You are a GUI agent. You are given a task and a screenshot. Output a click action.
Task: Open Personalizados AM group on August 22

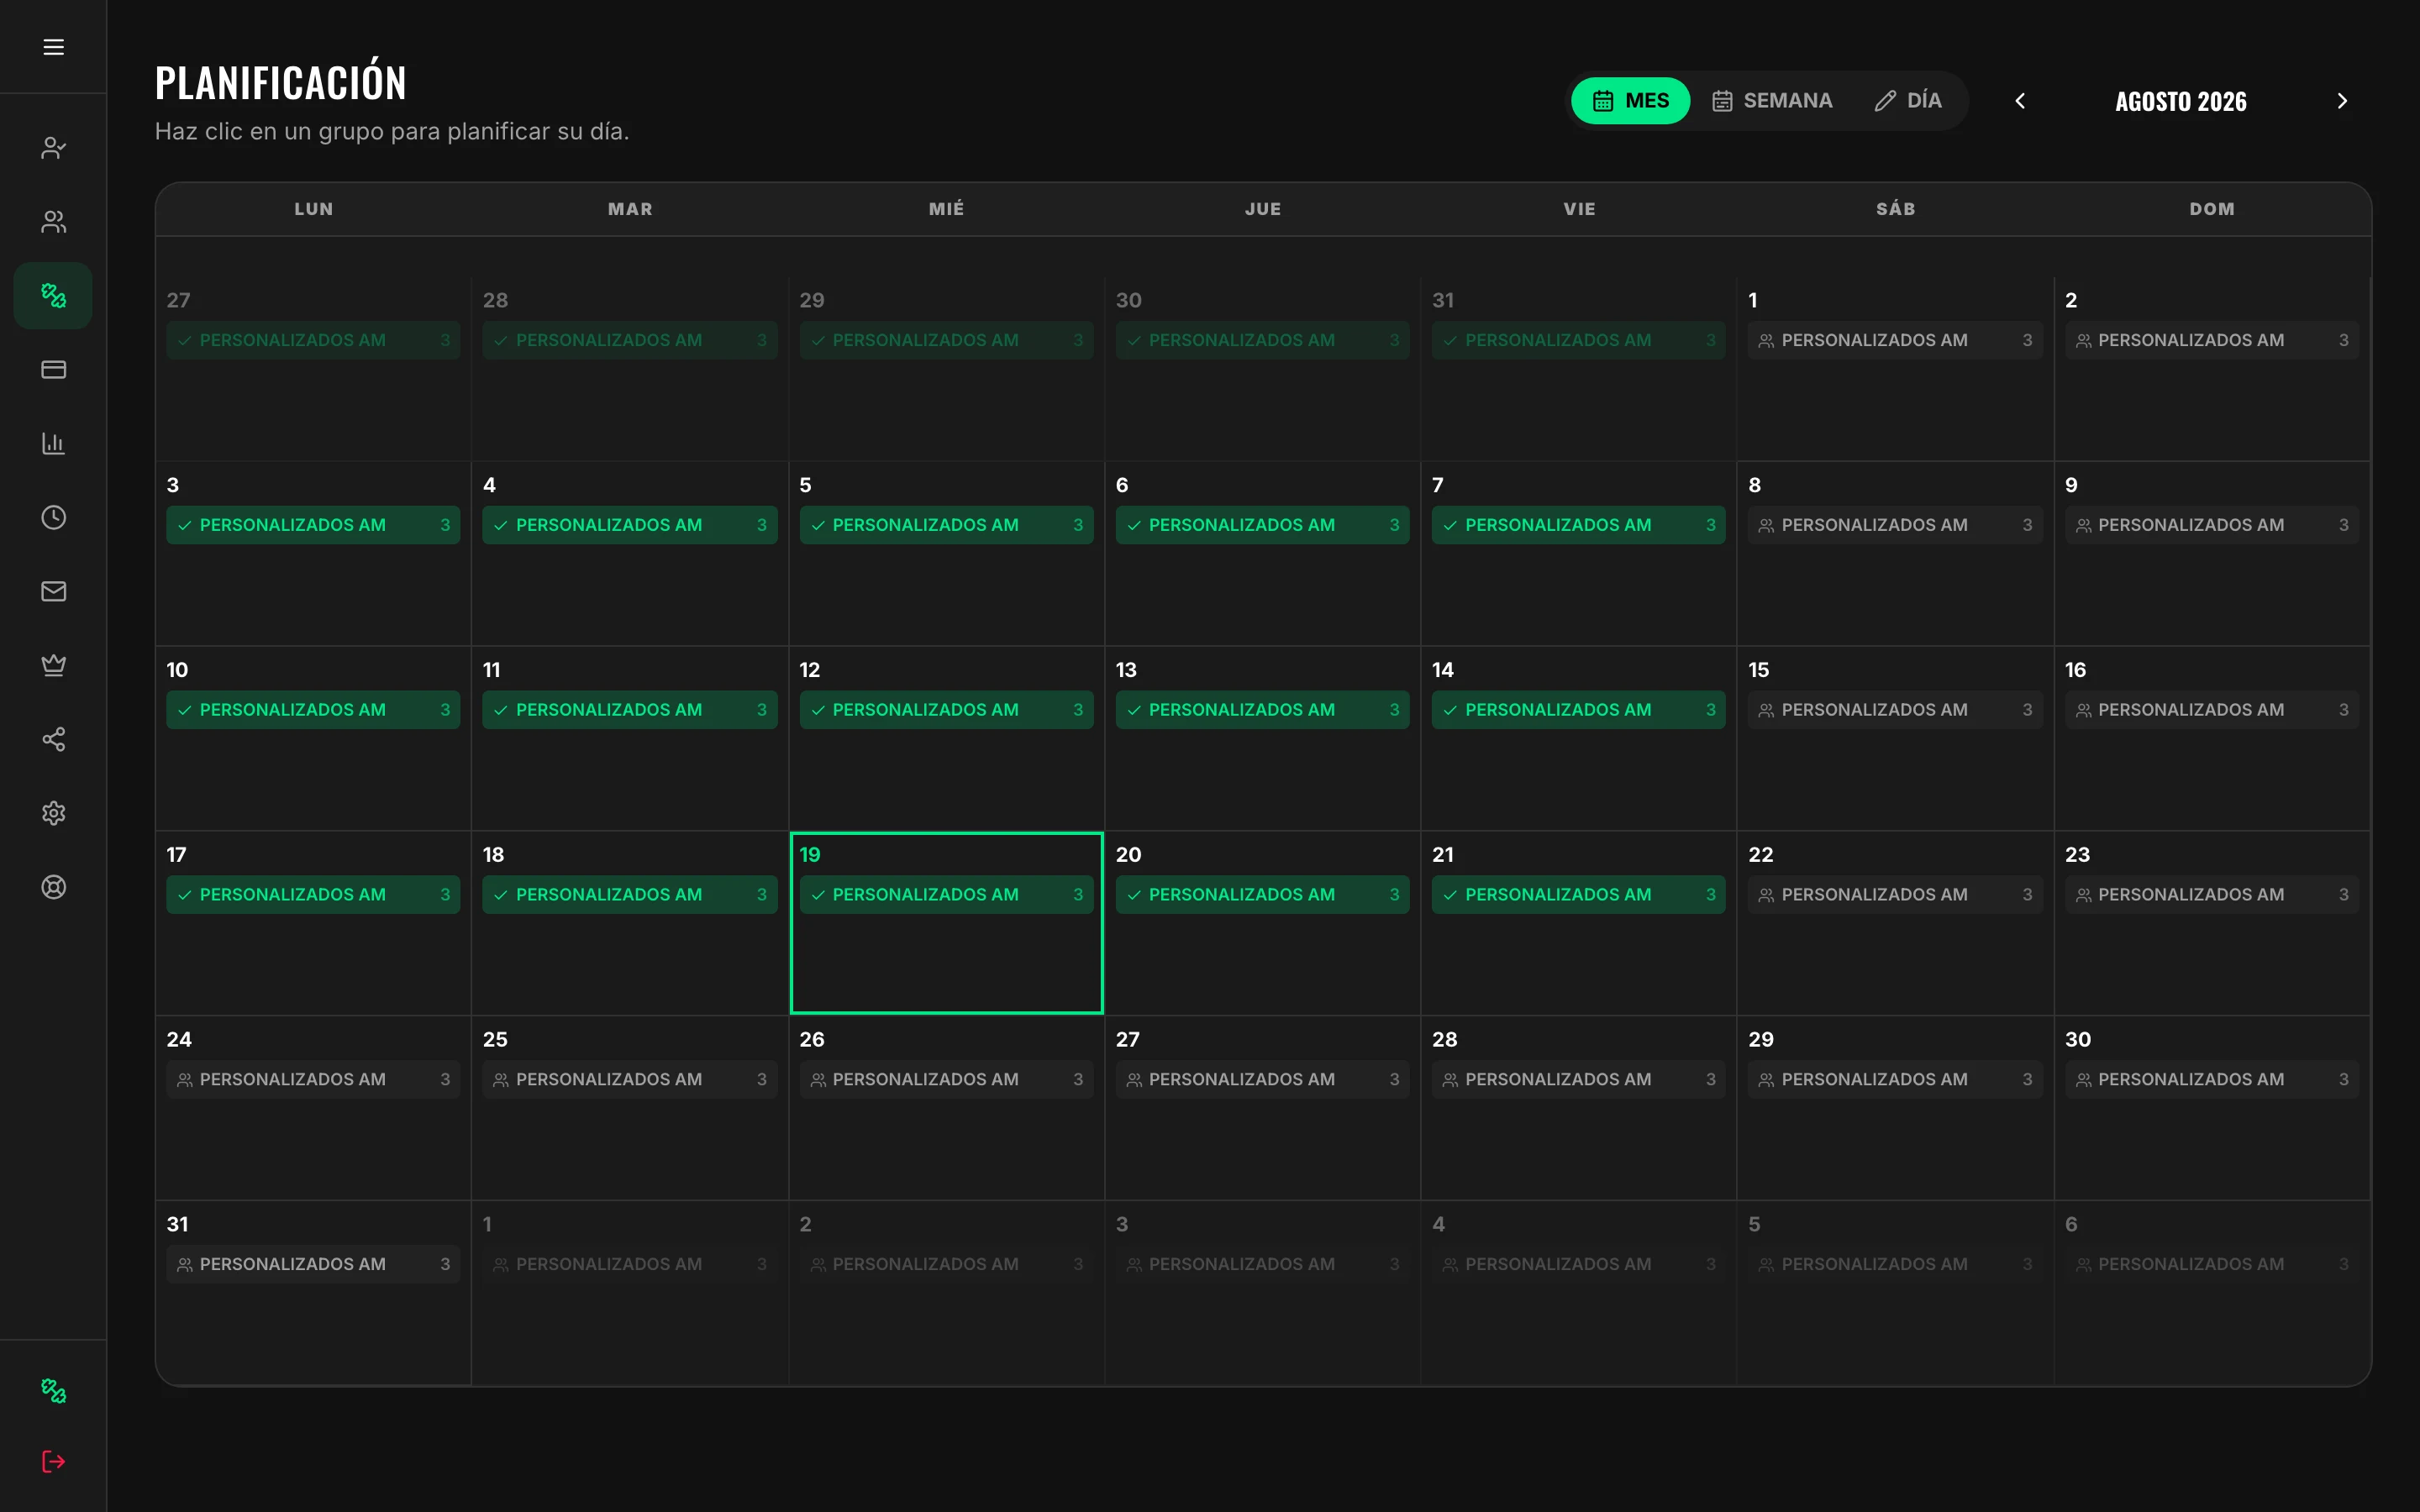tap(1895, 894)
